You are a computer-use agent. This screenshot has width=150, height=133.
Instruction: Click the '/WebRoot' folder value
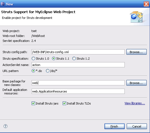click(x=38, y=36)
